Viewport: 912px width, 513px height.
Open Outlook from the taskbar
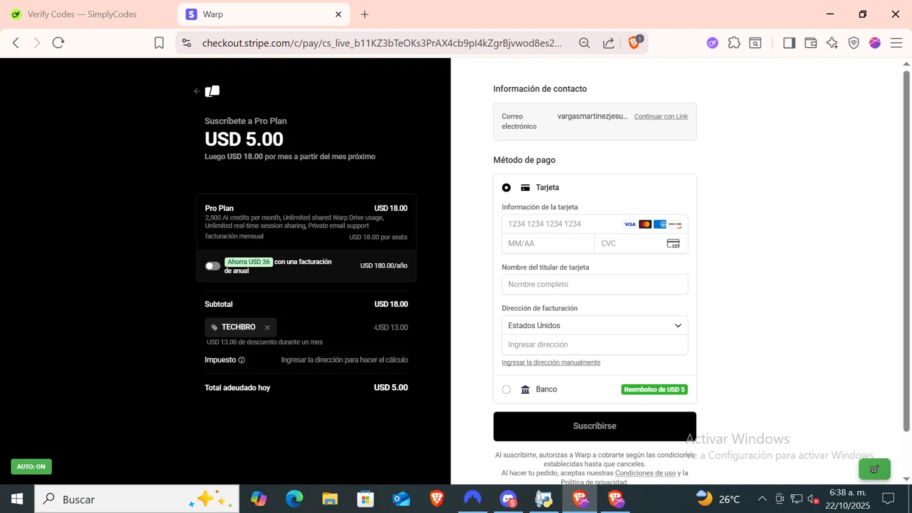pos(401,499)
